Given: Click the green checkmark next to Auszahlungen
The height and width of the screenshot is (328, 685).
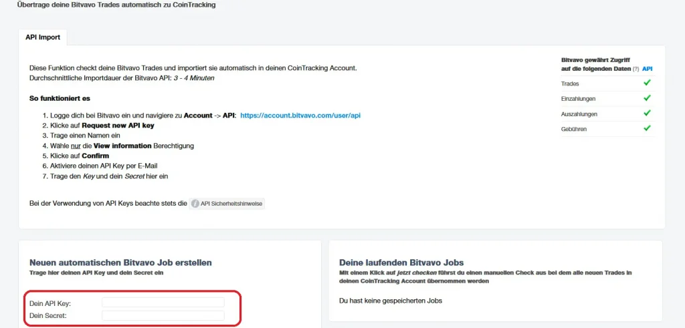Looking at the screenshot, I should (647, 114).
